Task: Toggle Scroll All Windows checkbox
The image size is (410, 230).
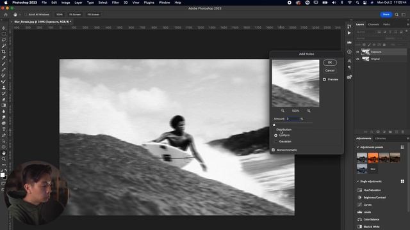Action: click(x=26, y=15)
